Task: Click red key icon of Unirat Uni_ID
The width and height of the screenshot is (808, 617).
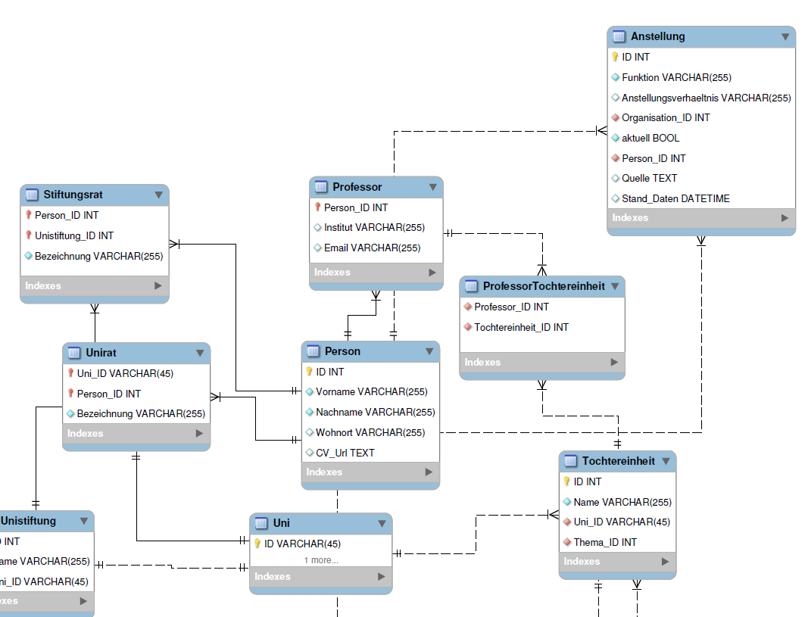Action: (x=71, y=372)
